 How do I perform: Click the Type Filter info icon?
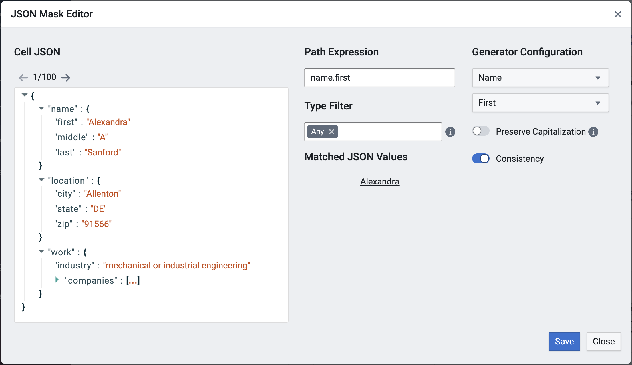(x=450, y=132)
